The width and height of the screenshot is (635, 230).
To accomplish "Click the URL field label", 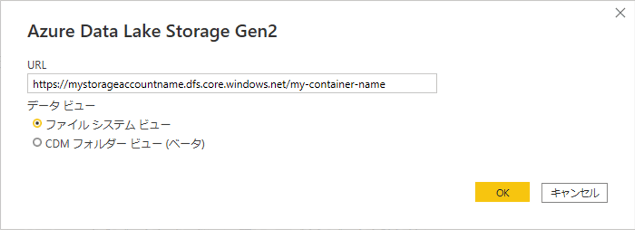I will [37, 65].
